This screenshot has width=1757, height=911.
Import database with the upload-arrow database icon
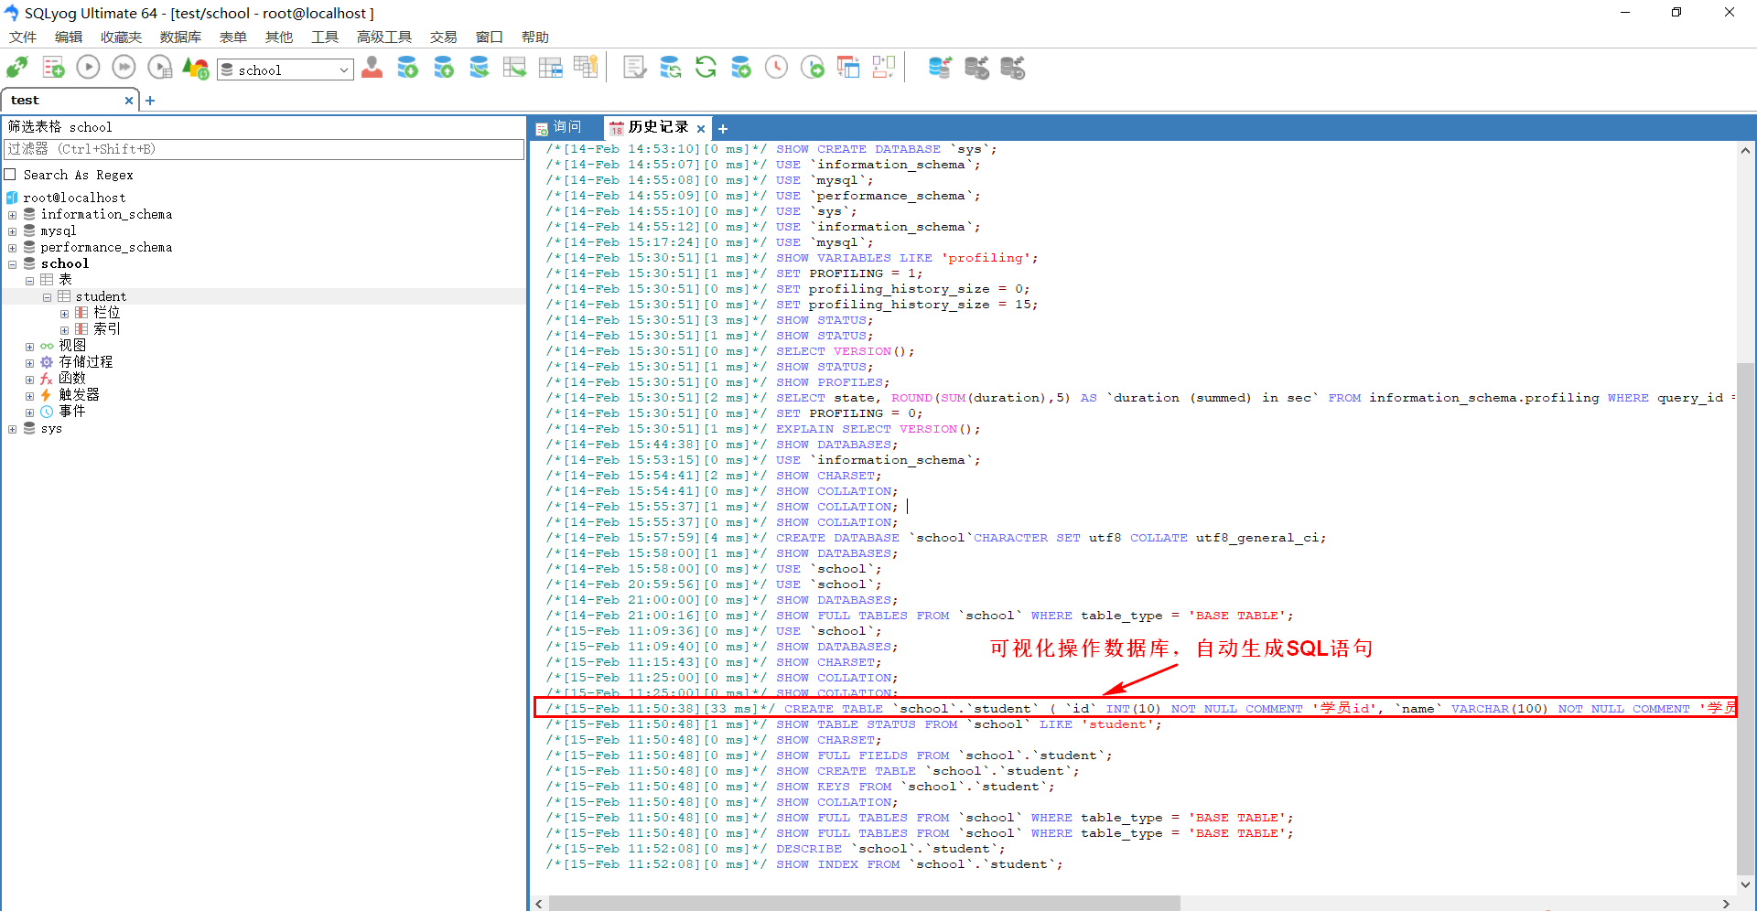[444, 67]
